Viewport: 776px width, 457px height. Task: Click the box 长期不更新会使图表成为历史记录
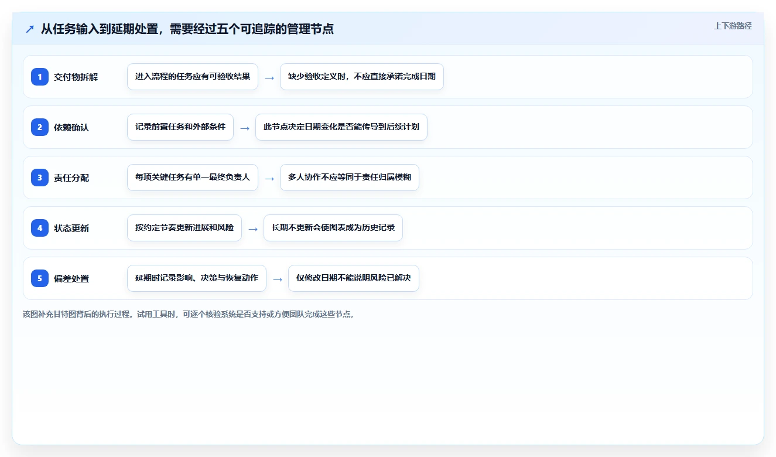coord(333,228)
